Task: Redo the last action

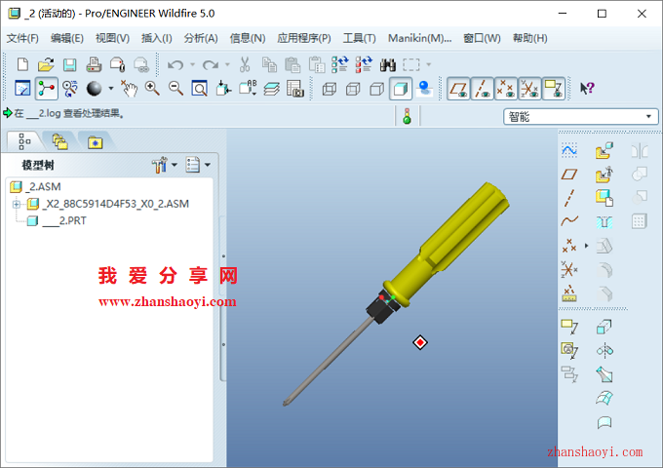Action: pos(211,64)
